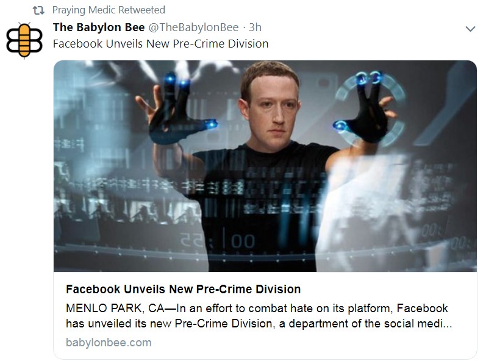Click the 00 timer digits in the image
The width and height of the screenshot is (486, 364).
pyautogui.click(x=243, y=241)
